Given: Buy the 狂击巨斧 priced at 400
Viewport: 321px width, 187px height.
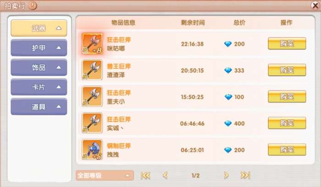Looking at the screenshot, I should [287, 123].
